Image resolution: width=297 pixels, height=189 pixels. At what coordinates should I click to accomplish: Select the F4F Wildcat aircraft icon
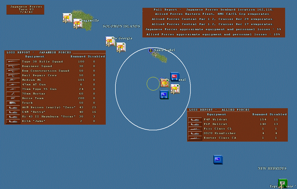click(x=195, y=120)
